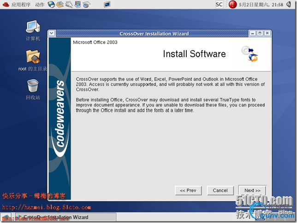The height and width of the screenshot is (223, 297).
Task: Click the Install Software heading
Action: click(x=194, y=54)
